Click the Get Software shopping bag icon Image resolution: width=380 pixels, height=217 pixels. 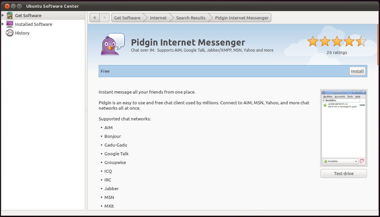click(x=10, y=15)
